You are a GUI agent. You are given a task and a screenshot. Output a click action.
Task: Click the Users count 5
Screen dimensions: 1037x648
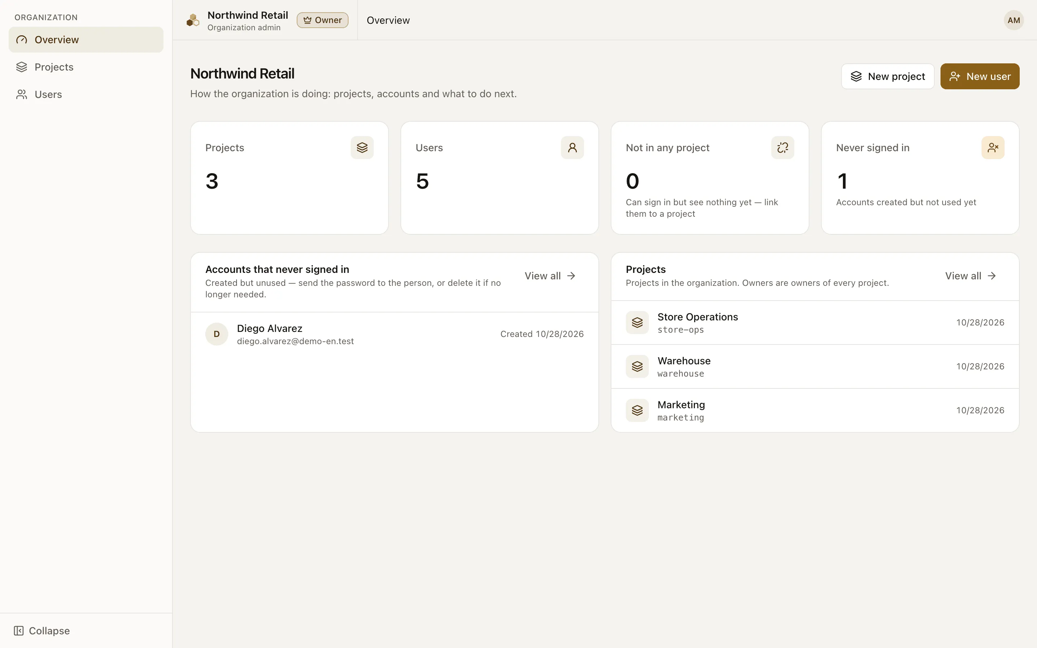coord(422,181)
